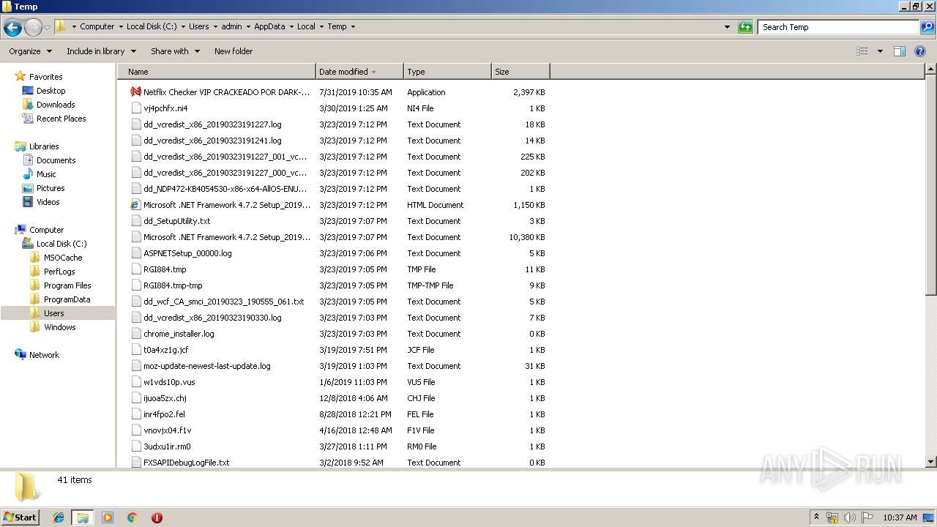Click the Change your view icon
This screenshot has width=937, height=527.
[862, 51]
